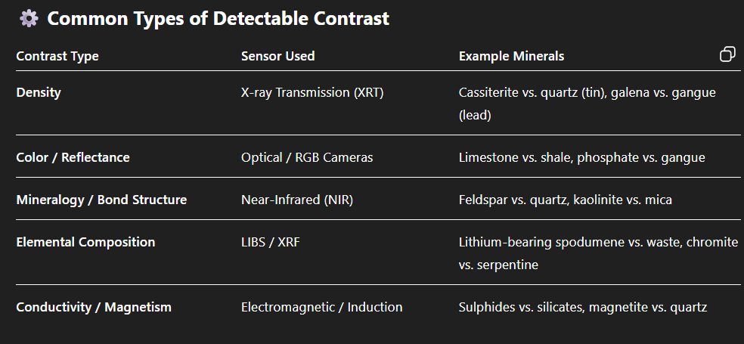
Task: Click the 'Near-Infrared (NIR)' cell
Action: click(x=297, y=200)
